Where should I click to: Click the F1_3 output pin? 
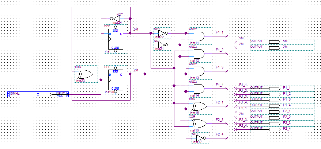tap(282, 100)
